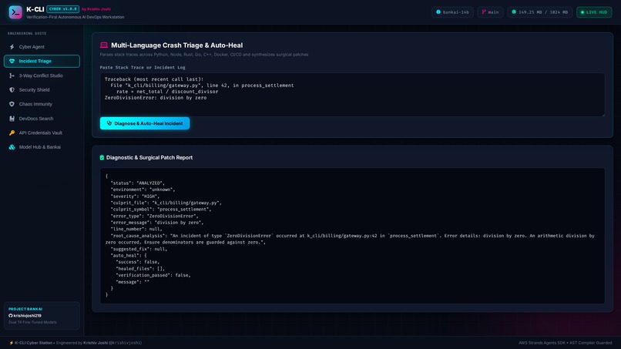The height and width of the screenshot is (349, 621).
Task: Click the '"severity": "HIGH"' line in report
Action: coord(135,196)
